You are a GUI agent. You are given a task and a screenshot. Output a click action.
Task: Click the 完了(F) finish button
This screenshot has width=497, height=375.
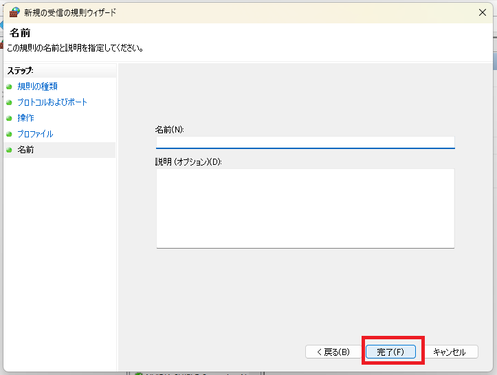(x=390, y=352)
